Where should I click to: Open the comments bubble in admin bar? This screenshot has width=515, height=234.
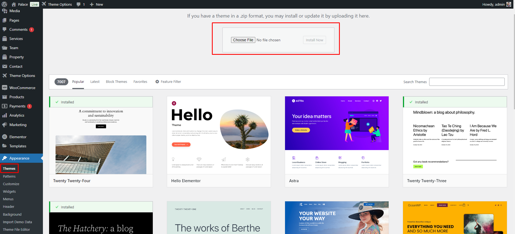pos(80,4)
